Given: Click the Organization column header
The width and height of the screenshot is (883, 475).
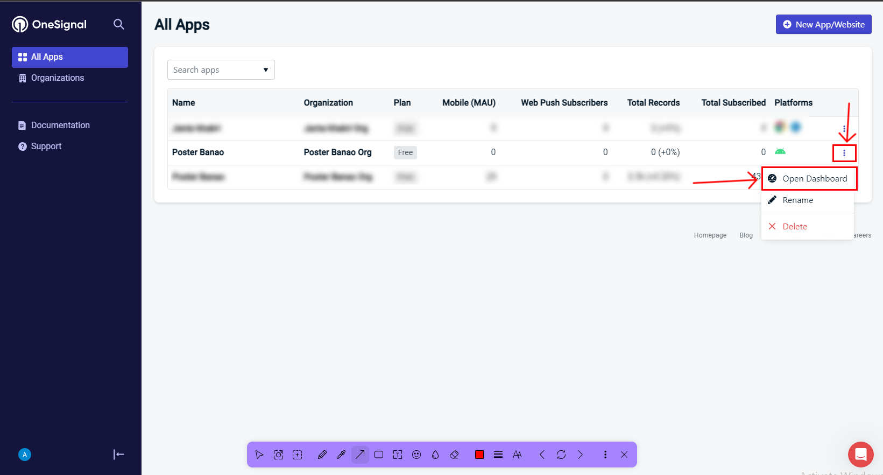Looking at the screenshot, I should pyautogui.click(x=328, y=103).
